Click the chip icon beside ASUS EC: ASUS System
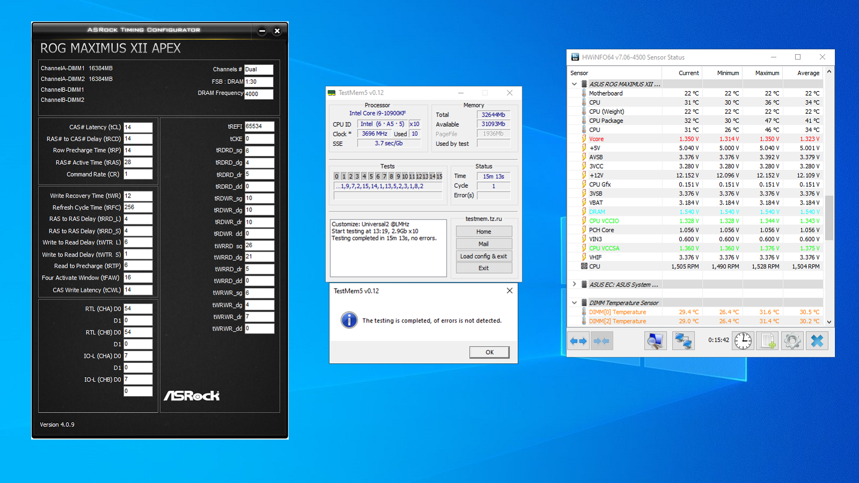The image size is (859, 483). [x=584, y=284]
